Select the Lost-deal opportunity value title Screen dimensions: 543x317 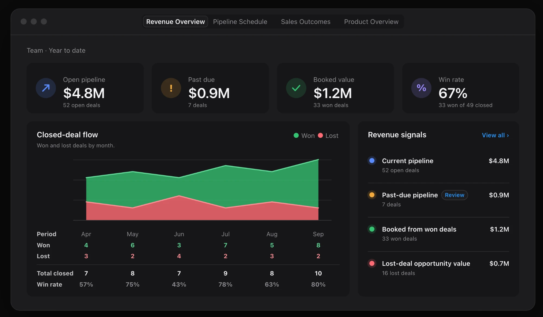pos(426,263)
